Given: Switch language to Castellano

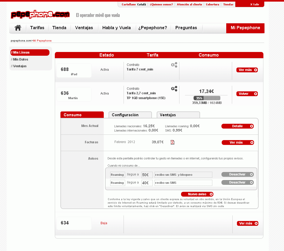Looking at the screenshot, I should click(x=129, y=4).
